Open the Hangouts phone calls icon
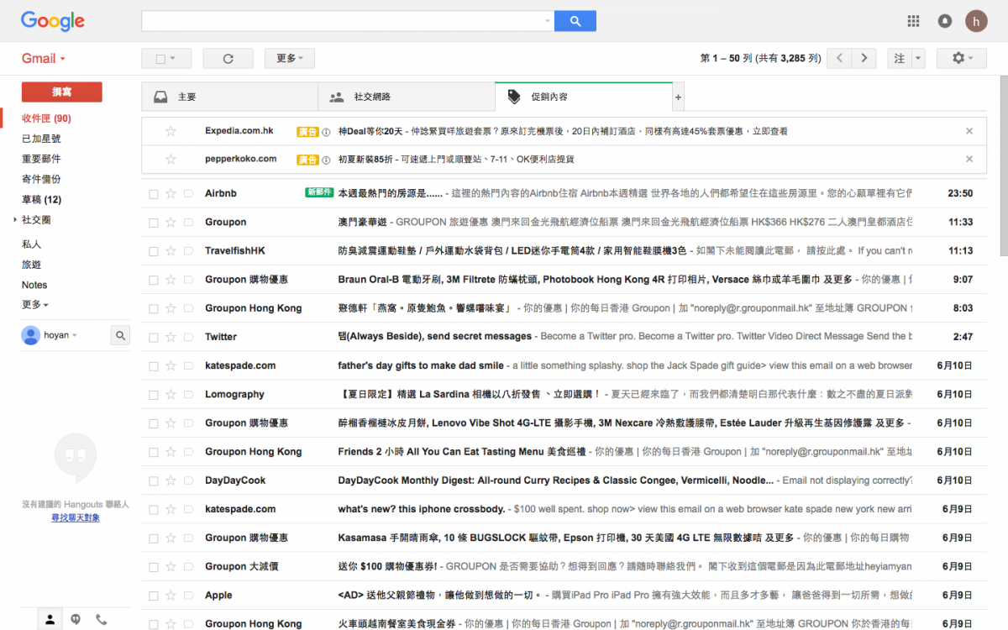The image size is (1008, 630). [101, 620]
